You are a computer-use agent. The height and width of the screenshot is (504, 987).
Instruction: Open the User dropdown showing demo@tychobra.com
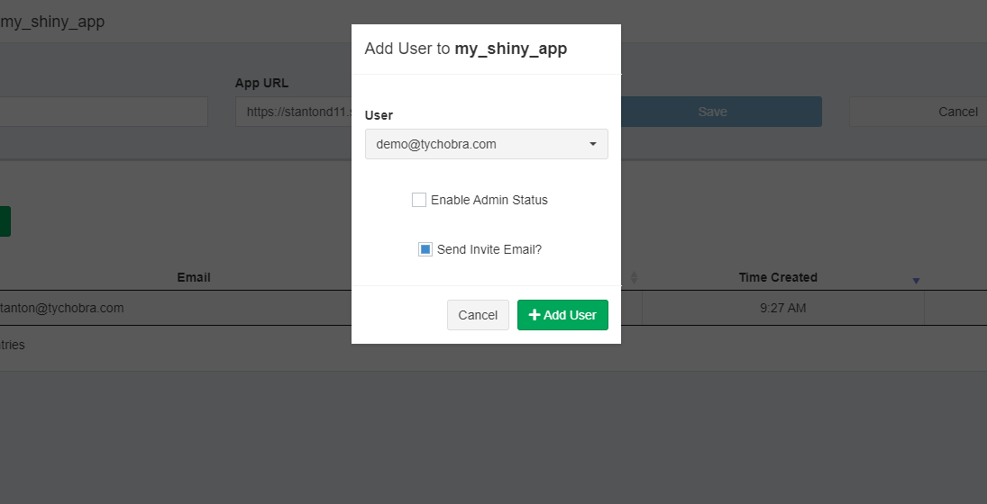click(487, 144)
